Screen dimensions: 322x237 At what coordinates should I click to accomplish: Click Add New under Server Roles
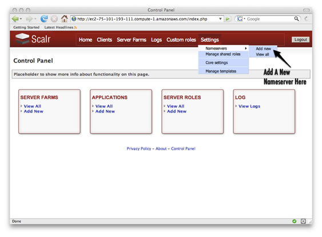click(177, 111)
